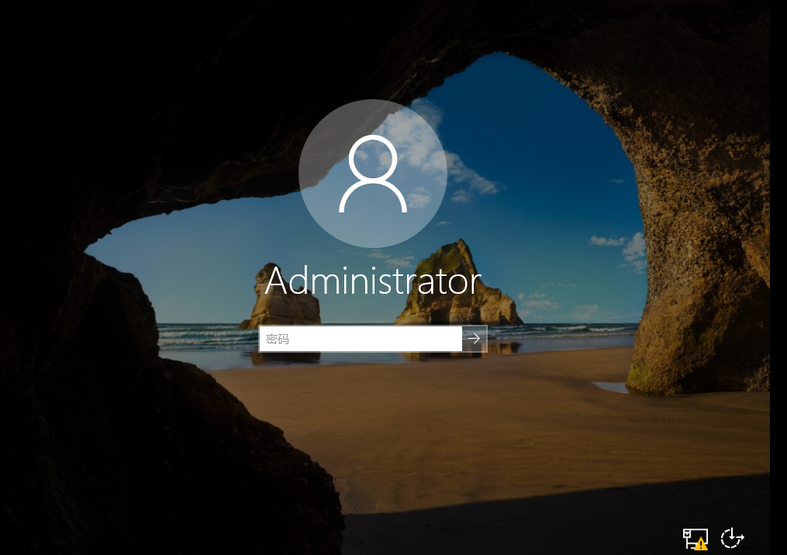Select the person silhouette inside the circle
787x555 pixels.
pyautogui.click(x=373, y=174)
